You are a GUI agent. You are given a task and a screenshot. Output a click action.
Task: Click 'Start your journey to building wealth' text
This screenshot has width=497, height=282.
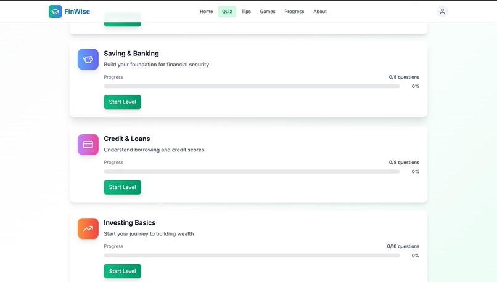click(x=149, y=233)
